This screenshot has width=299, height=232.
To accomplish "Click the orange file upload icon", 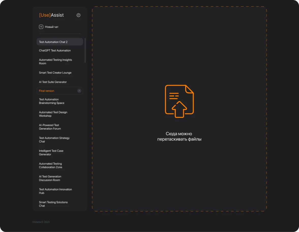I will [x=179, y=101].
